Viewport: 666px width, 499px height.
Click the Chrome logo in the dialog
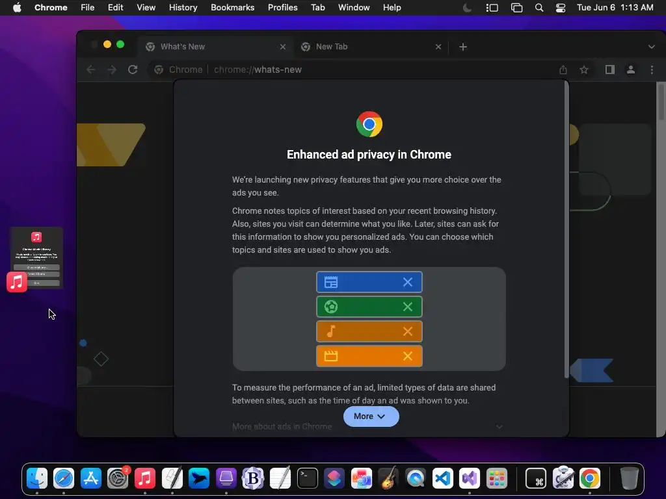click(369, 124)
